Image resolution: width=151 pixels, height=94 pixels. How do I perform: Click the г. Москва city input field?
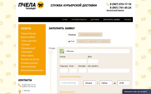point(95,51)
